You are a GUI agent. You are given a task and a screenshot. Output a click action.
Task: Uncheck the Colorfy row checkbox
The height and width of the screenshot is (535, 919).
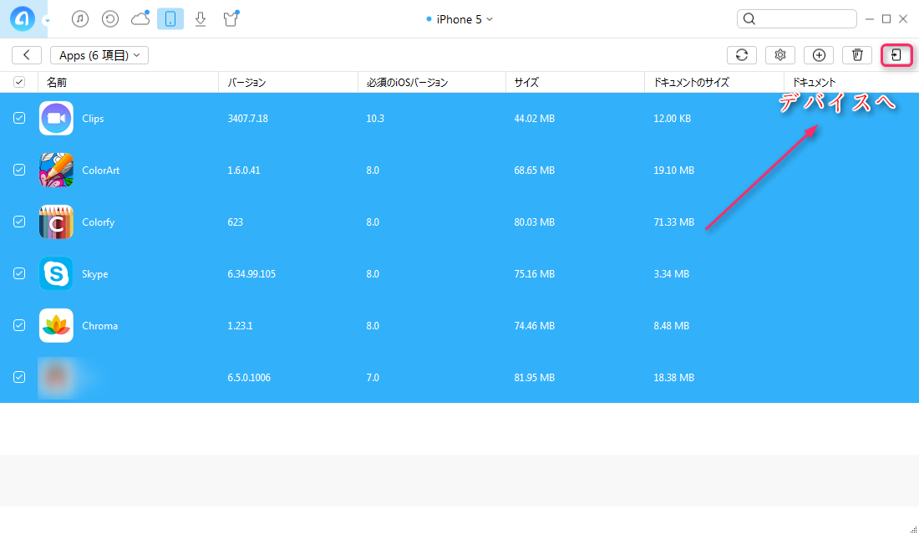click(x=19, y=222)
